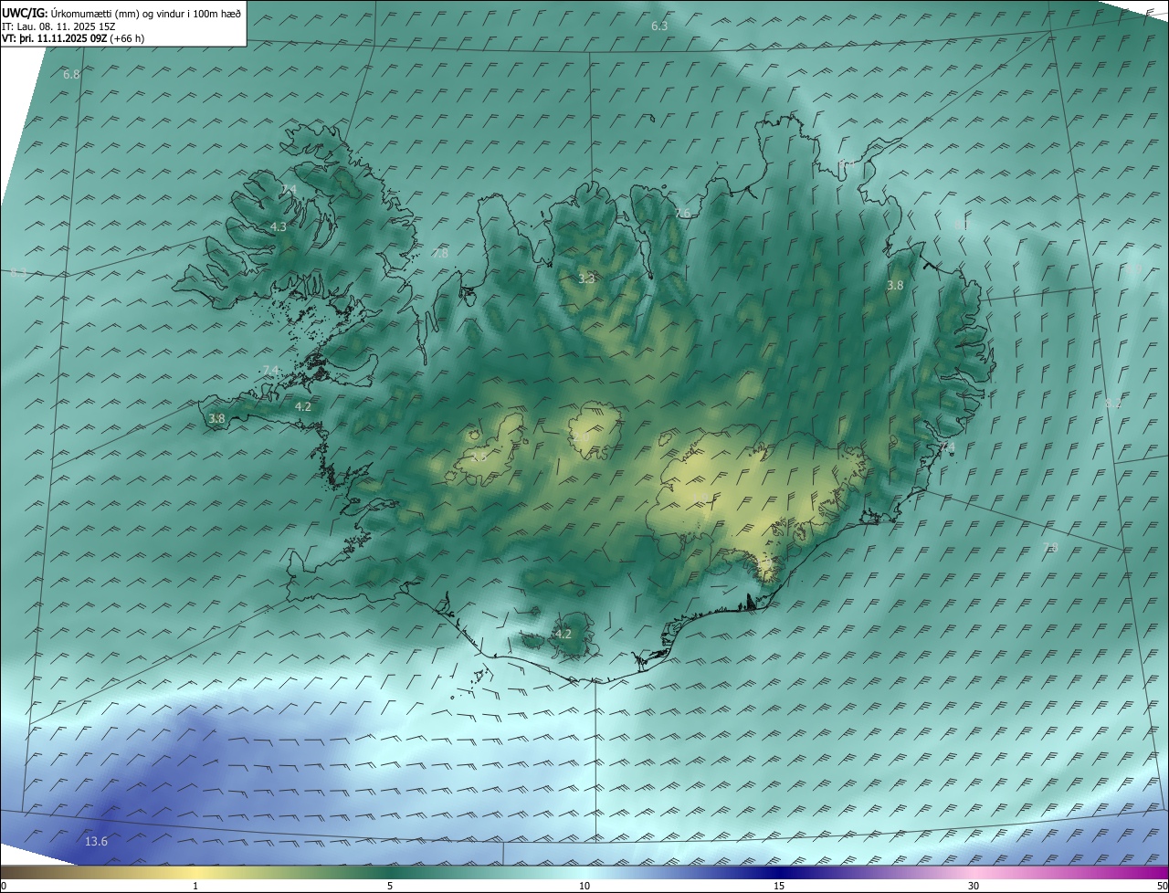Image resolution: width=1169 pixels, height=893 pixels.
Task: Click the color scale label 1
Action: pos(195,886)
